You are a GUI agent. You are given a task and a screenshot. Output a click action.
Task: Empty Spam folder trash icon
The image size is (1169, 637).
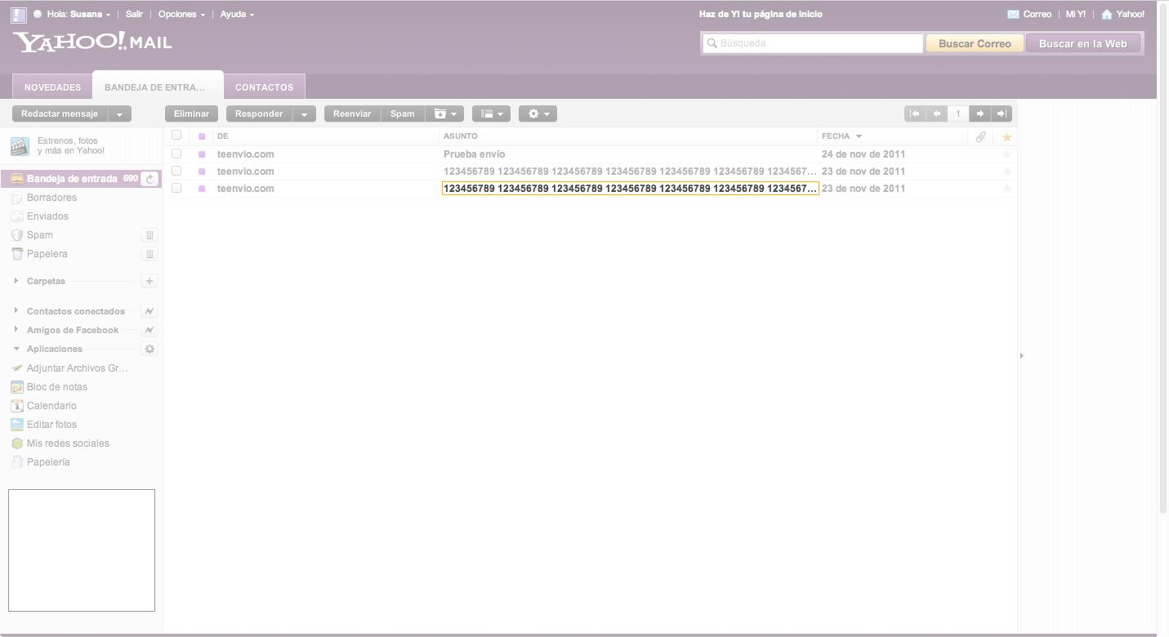point(150,235)
